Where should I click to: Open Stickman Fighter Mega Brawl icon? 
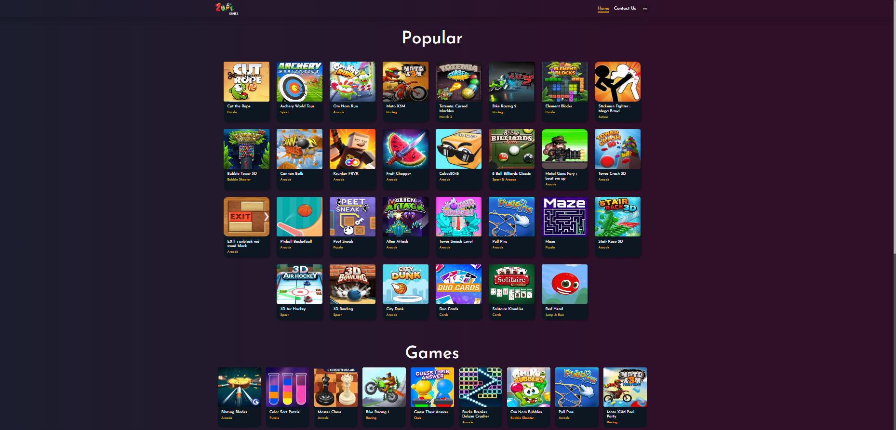pyautogui.click(x=617, y=81)
